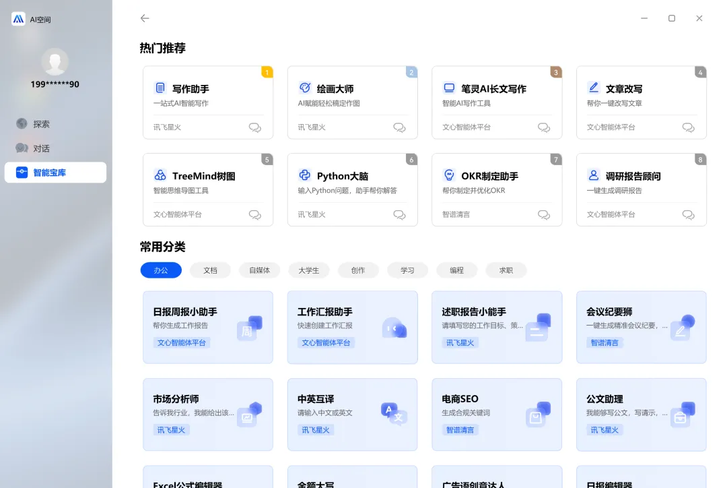This screenshot has height=488, width=727.
Task: Open the 中英互译 card title
Action: point(316,399)
